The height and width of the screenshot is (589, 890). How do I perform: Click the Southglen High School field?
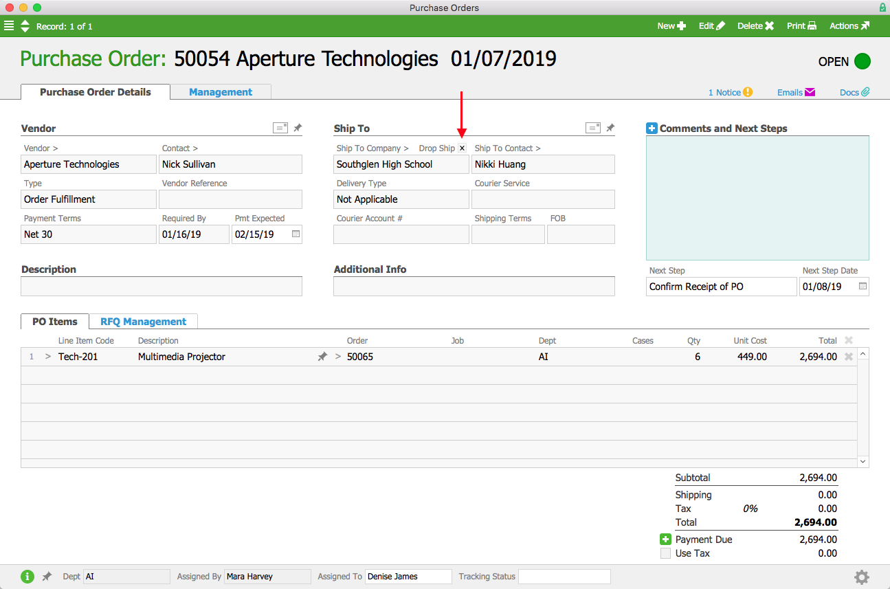pos(401,164)
